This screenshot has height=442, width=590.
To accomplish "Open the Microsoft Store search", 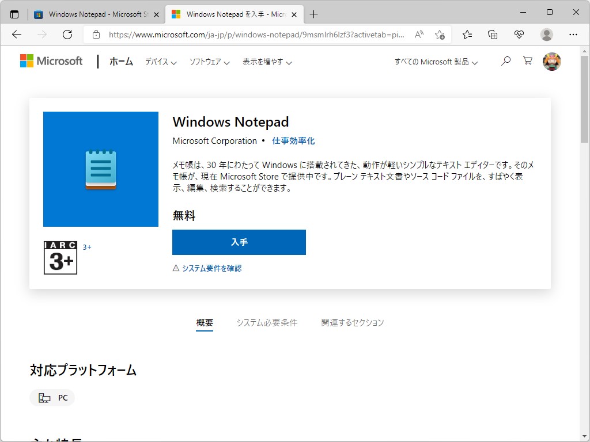I will click(506, 60).
